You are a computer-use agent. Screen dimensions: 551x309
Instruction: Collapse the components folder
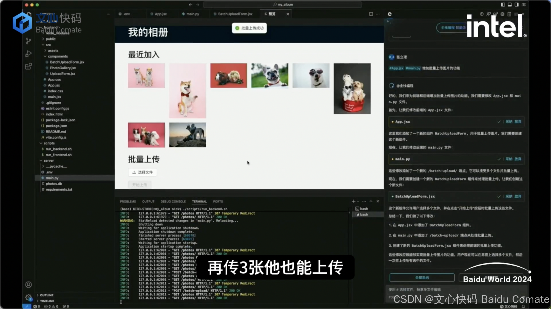pos(58,56)
